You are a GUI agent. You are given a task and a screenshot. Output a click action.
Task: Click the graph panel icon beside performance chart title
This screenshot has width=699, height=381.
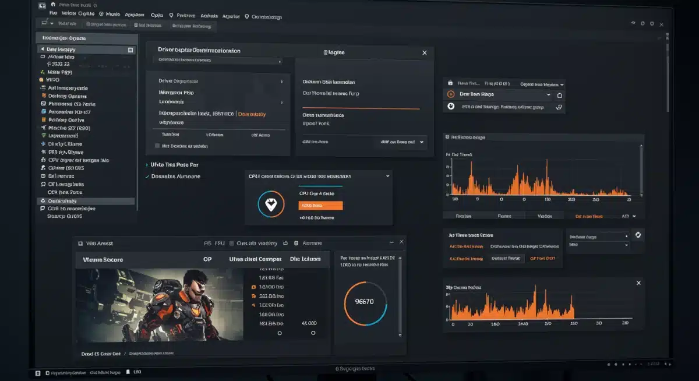point(448,137)
